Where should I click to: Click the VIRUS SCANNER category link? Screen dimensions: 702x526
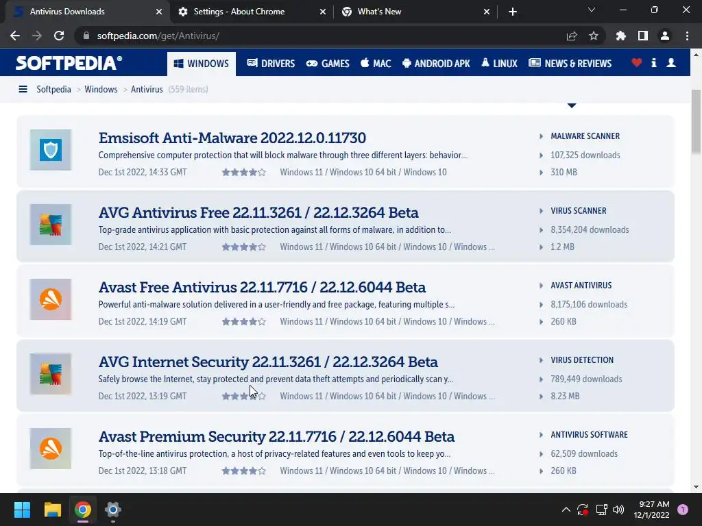pos(579,211)
